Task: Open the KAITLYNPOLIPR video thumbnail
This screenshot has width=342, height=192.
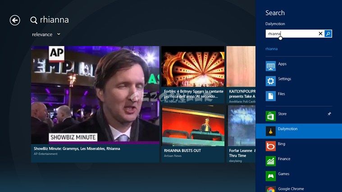Action: click(241, 66)
